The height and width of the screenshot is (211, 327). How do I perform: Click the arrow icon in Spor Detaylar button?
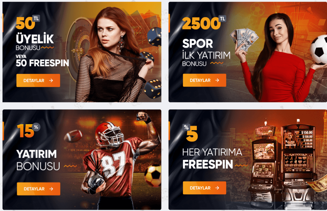pos(217,80)
